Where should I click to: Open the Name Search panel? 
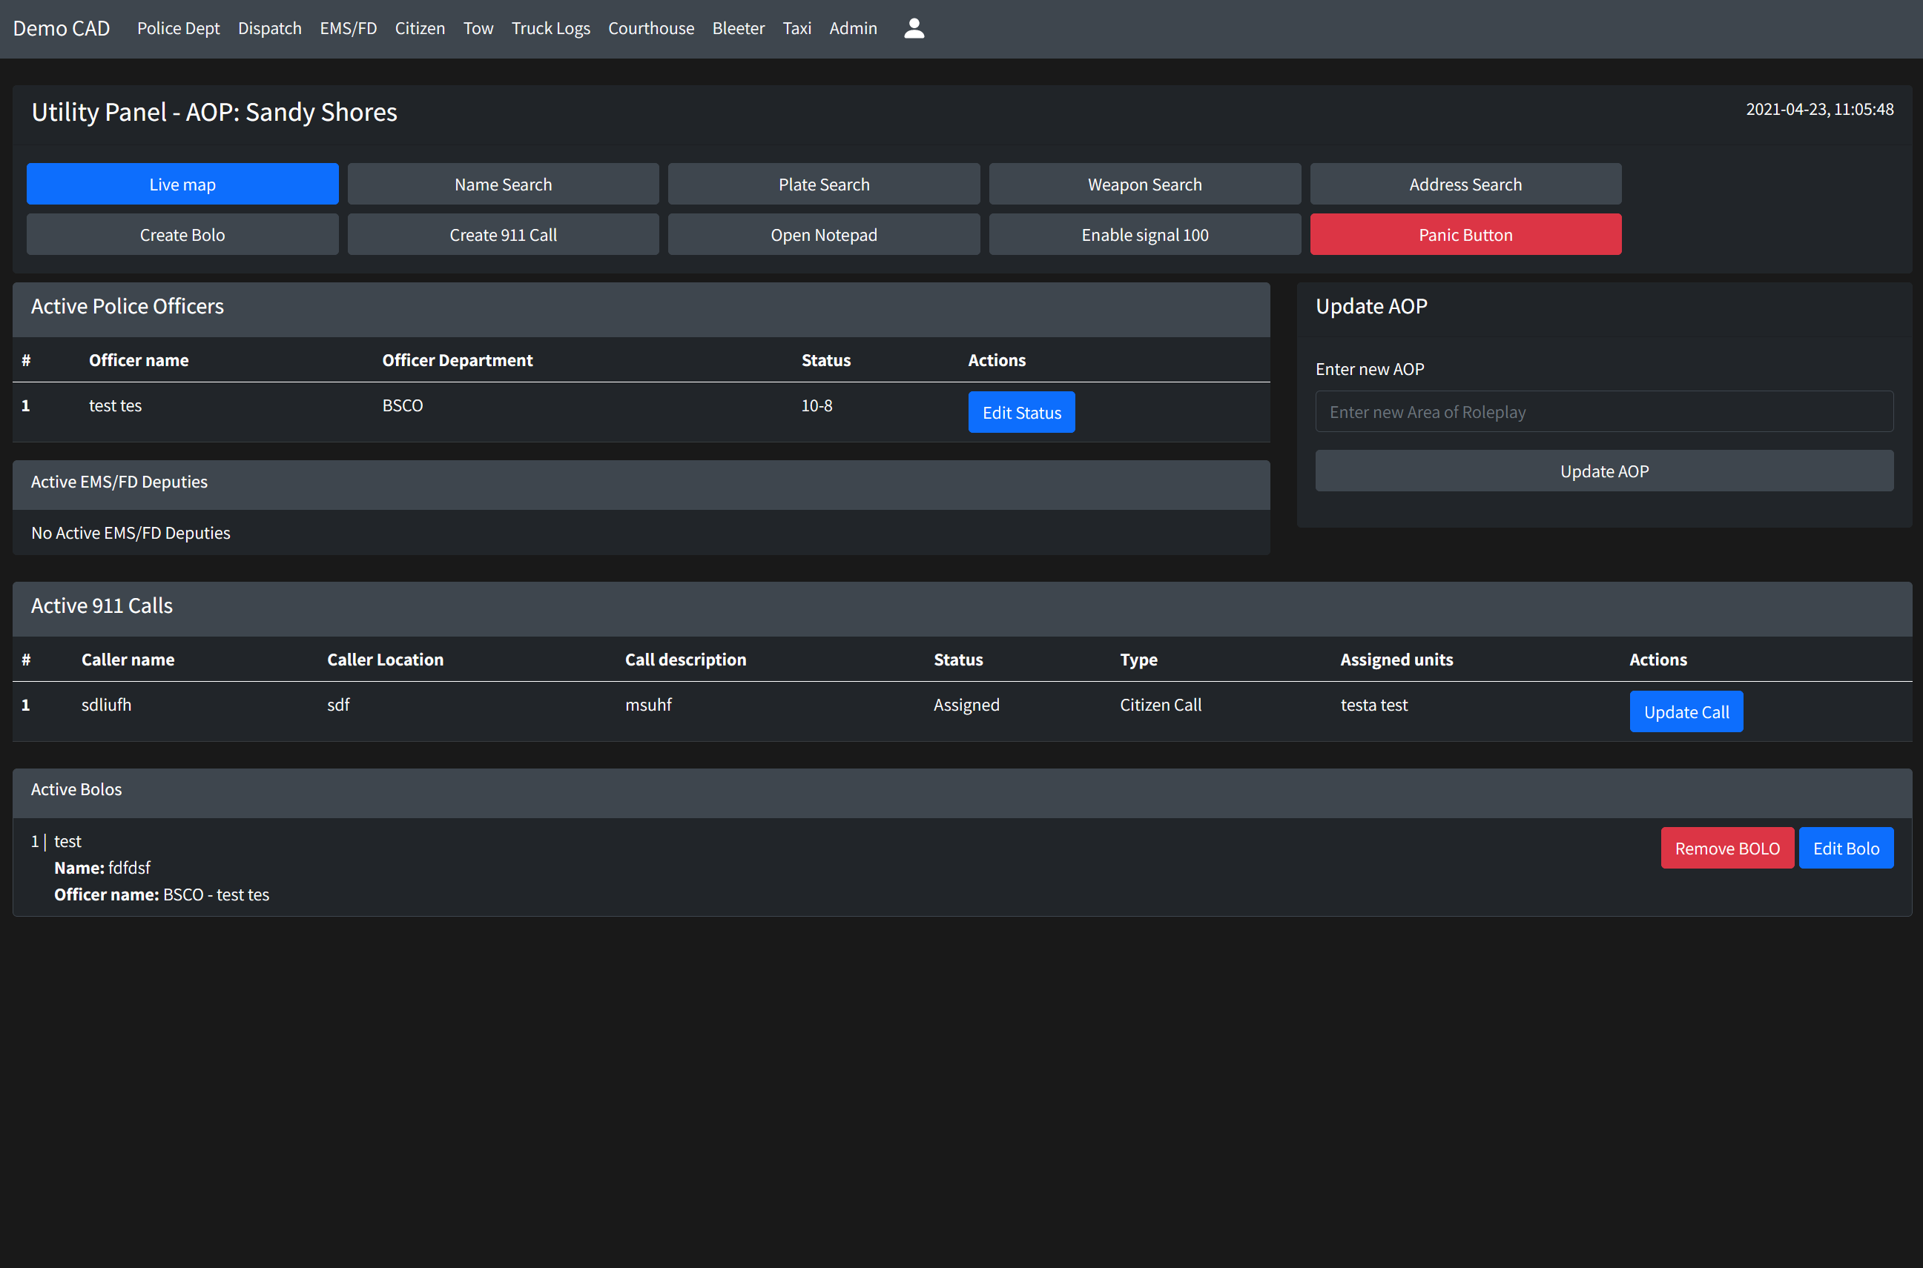pos(503,182)
